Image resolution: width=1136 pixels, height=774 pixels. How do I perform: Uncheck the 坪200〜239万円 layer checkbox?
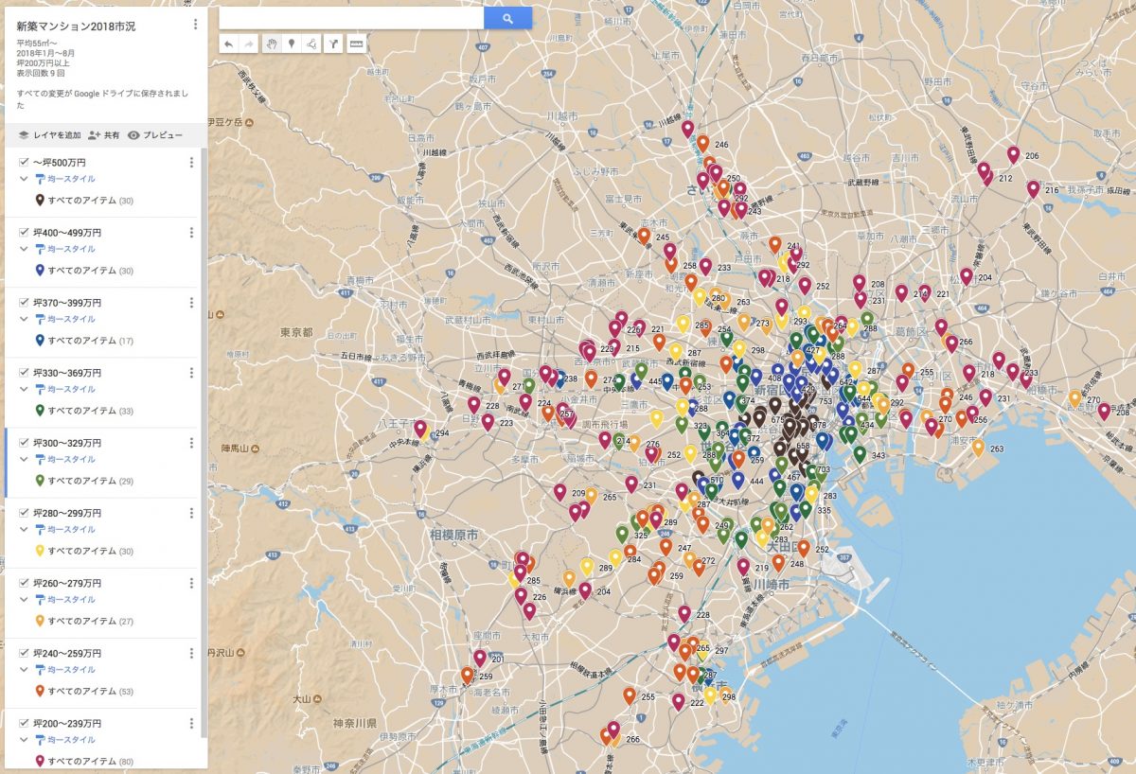[x=24, y=724]
